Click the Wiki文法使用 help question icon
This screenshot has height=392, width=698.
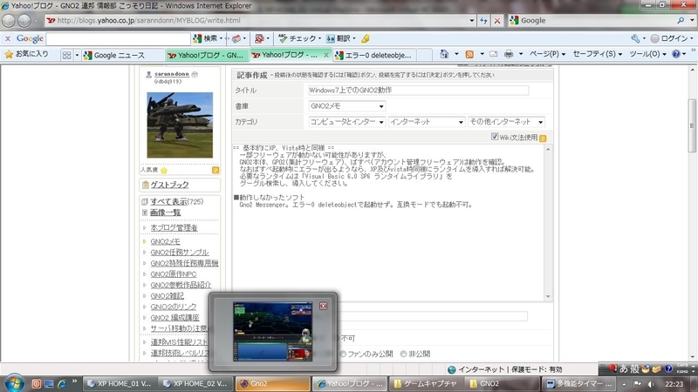[x=543, y=139]
